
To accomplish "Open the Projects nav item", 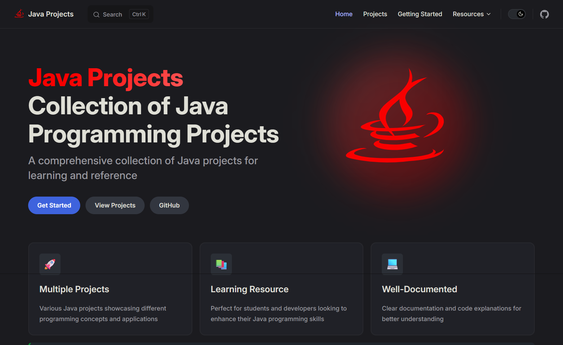I will tap(375, 14).
